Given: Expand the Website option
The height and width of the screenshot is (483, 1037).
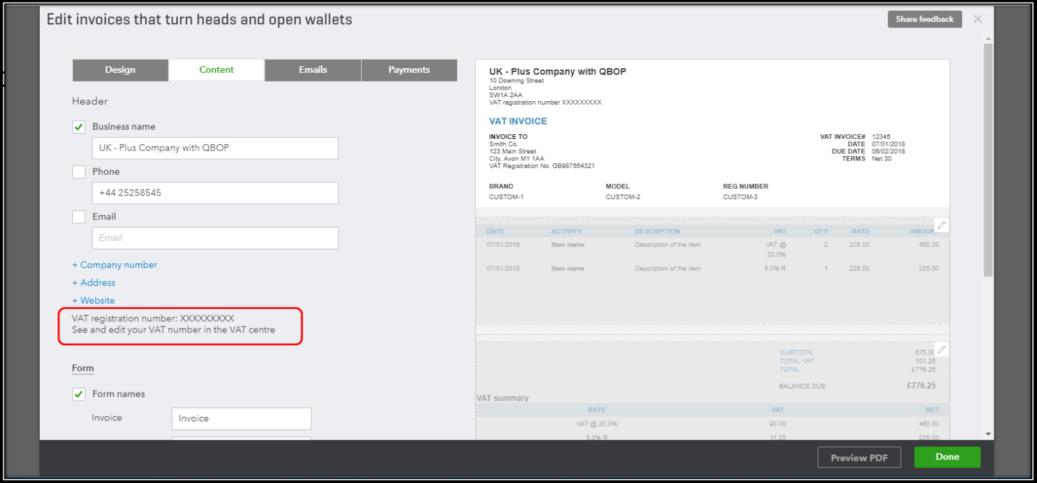Looking at the screenshot, I should click(x=93, y=300).
